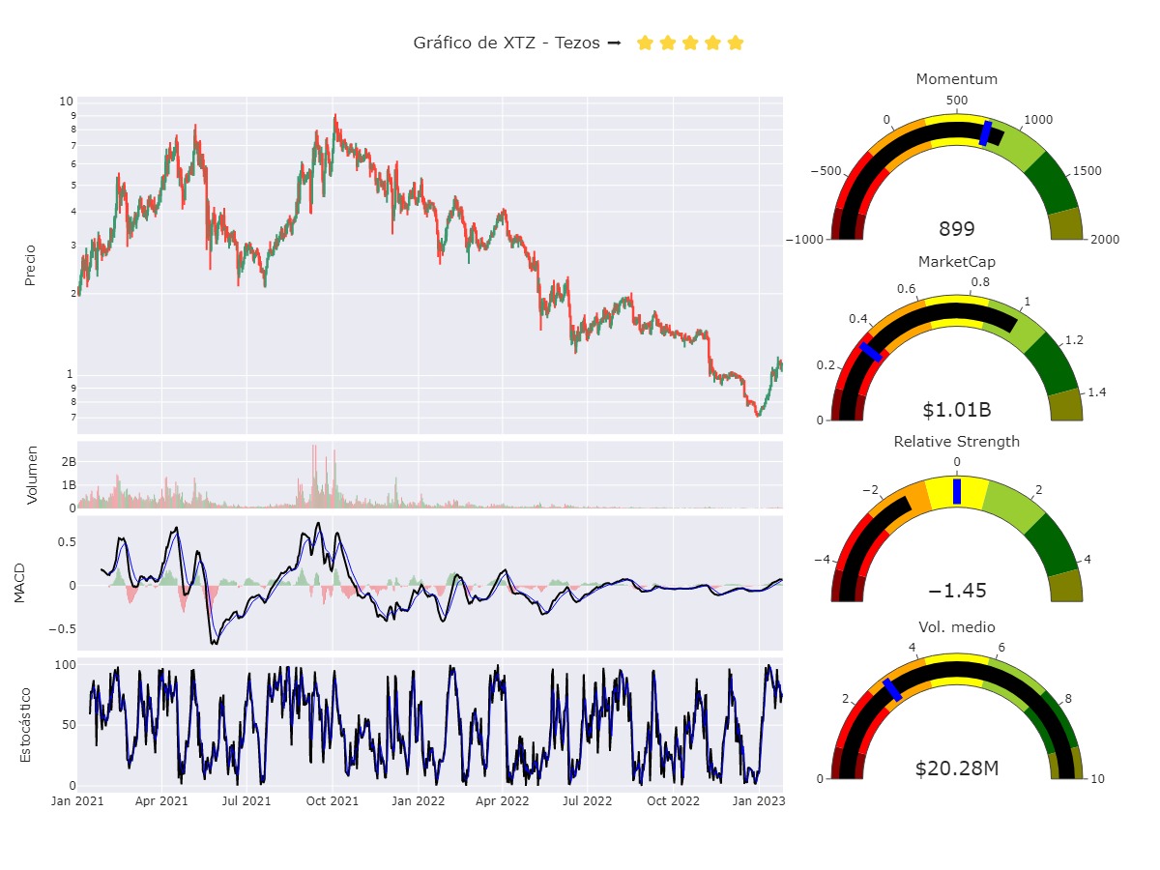Click the '50' tick on the Estocástico axis
Viewport: 1160px width, 870px height.
68,725
